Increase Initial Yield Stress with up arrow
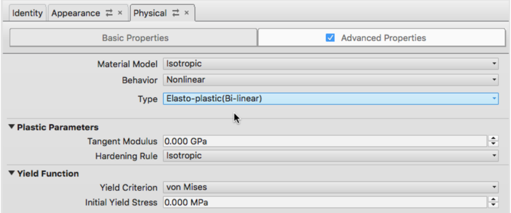Image resolution: width=511 pixels, height=213 pixels. pyautogui.click(x=494, y=200)
